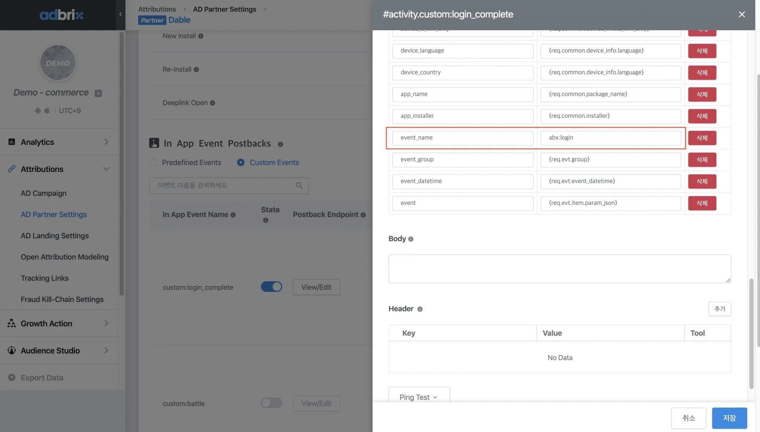
Task: Close the login_complete panel with X
Action: (x=741, y=14)
